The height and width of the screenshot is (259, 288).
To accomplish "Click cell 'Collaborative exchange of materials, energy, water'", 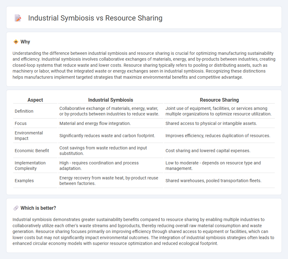I will tap(111, 111).
